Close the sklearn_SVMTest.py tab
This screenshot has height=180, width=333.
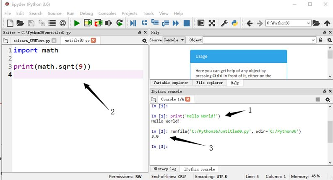coord(54,41)
